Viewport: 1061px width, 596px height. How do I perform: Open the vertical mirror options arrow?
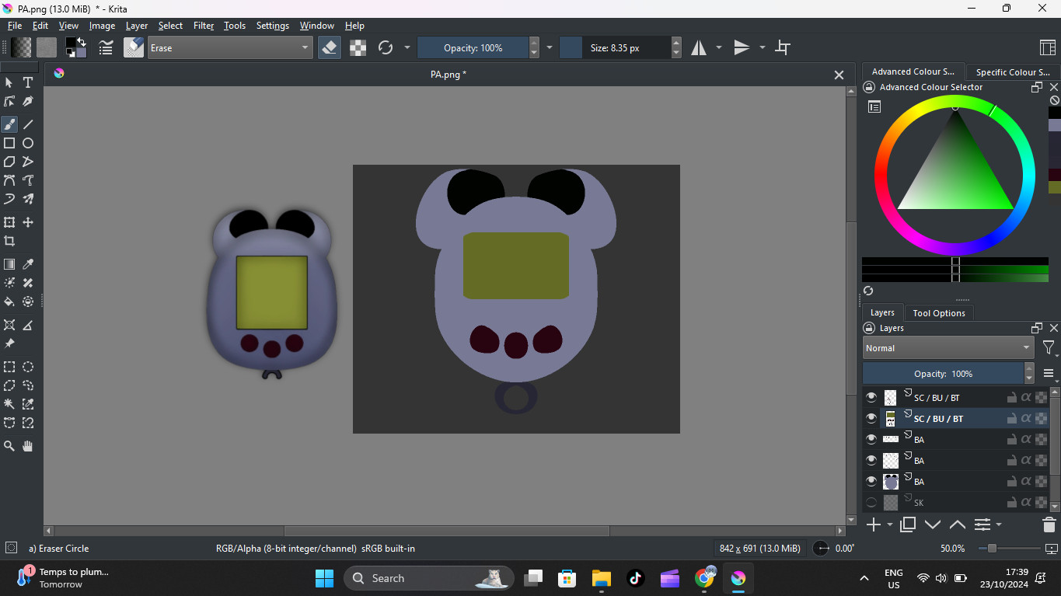point(762,47)
